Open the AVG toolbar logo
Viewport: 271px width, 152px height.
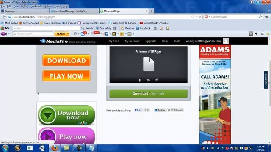pos(5,28)
